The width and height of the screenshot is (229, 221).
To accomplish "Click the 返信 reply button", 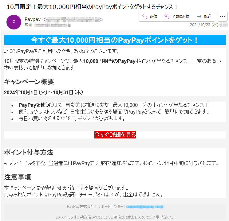I will (150, 17).
